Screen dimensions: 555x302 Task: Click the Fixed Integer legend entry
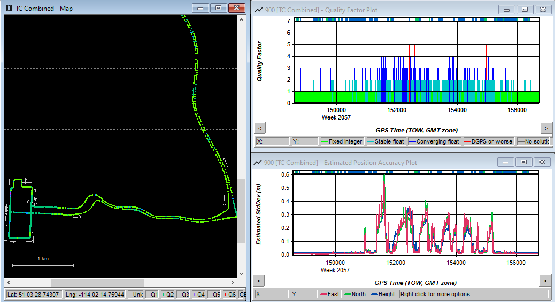click(342, 141)
